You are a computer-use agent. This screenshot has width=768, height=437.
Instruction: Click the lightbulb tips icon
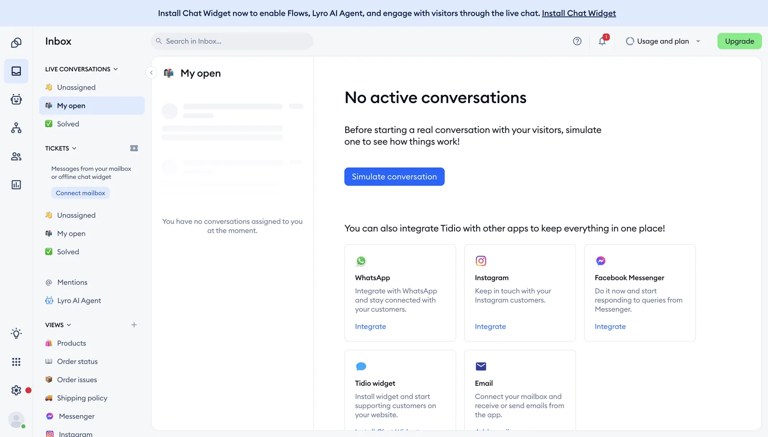[16, 333]
